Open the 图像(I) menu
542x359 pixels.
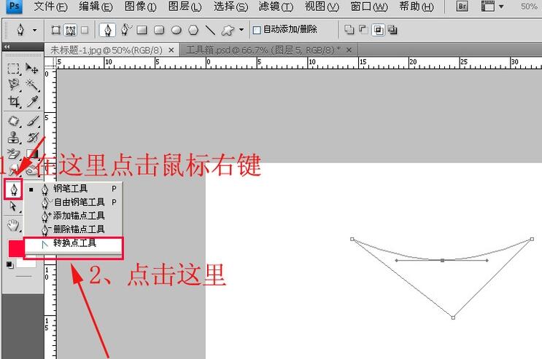[x=140, y=7]
